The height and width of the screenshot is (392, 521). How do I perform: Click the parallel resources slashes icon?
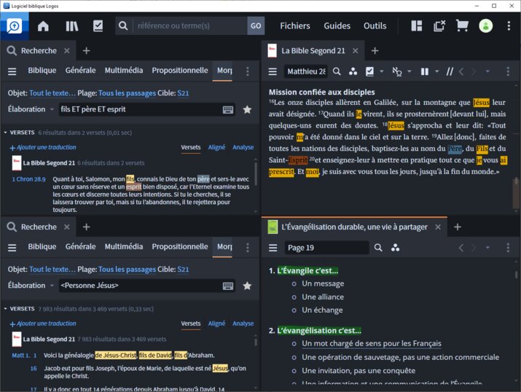tap(450, 71)
